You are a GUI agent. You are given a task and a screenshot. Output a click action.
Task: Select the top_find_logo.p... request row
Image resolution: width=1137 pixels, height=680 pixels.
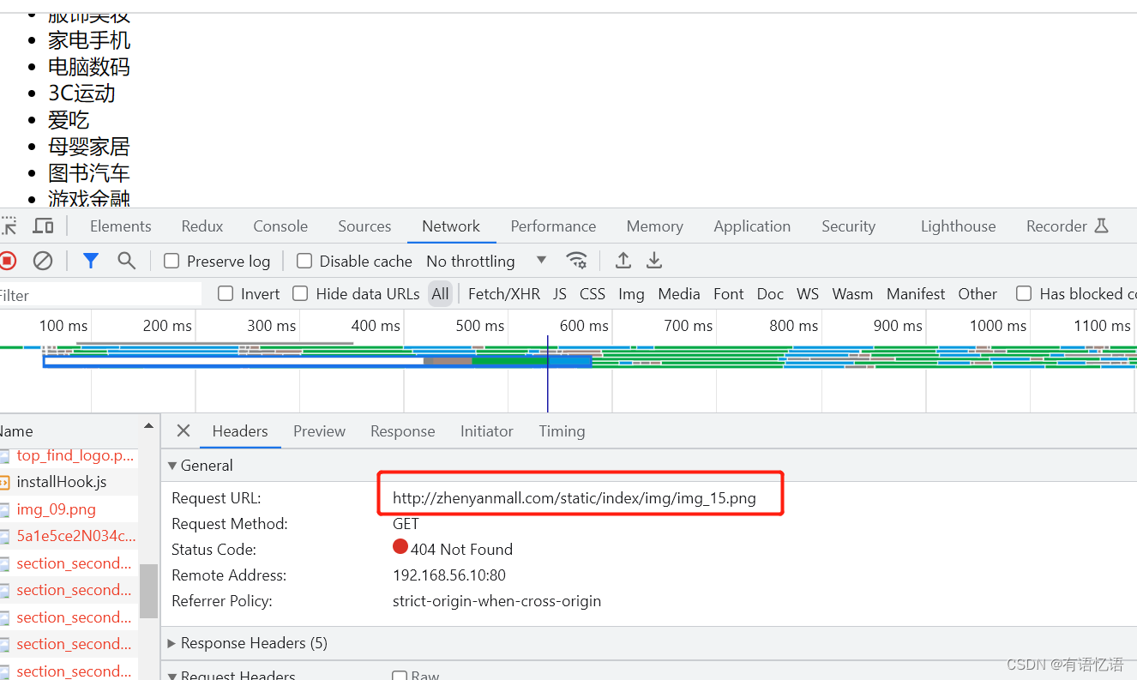[x=69, y=455]
